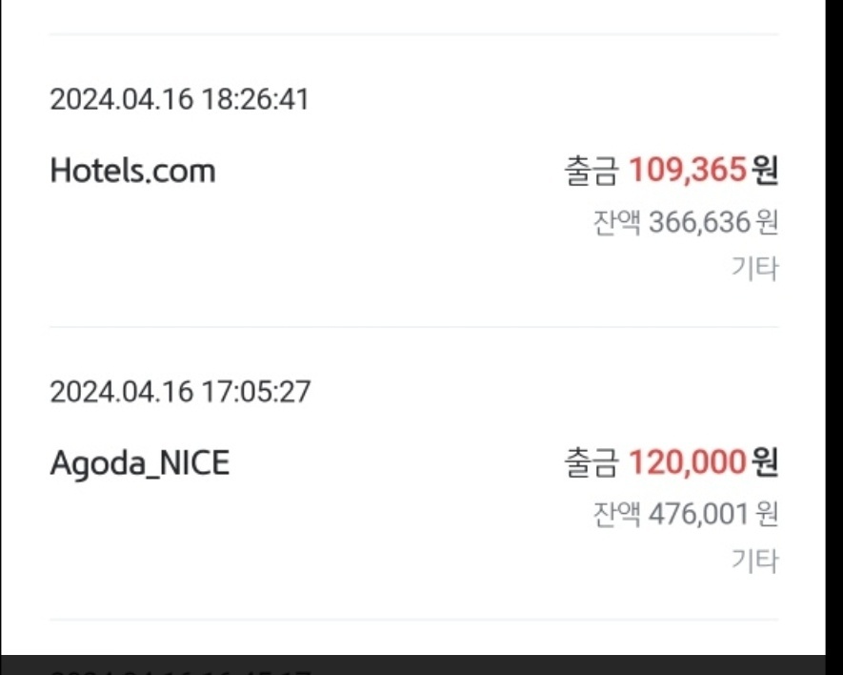Tap the 기타 category under Agoda_NICE
This screenshot has height=675, width=843.
tap(754, 561)
